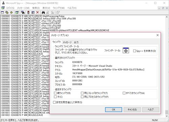Click the message log scrollbar thumb

click(x=167, y=112)
